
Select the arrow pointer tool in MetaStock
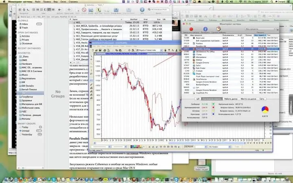click(x=92, y=56)
